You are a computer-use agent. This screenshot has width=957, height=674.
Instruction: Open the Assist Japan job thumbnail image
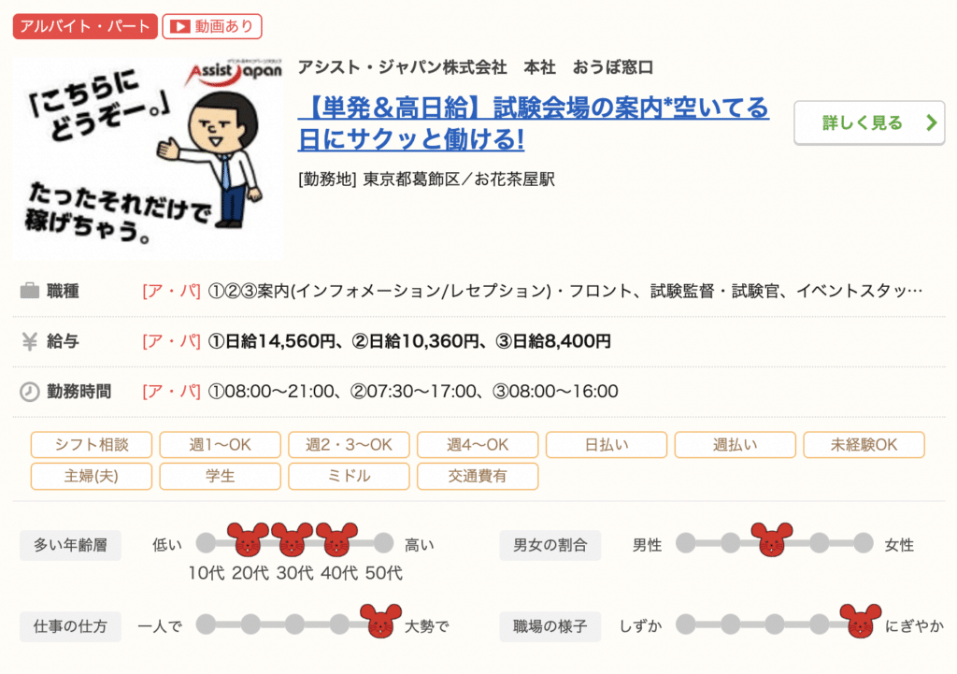pyautogui.click(x=148, y=158)
